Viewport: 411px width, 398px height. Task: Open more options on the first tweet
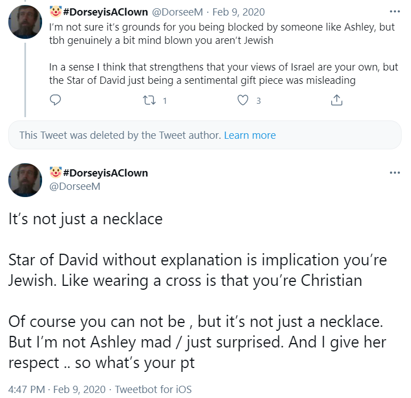click(x=395, y=12)
